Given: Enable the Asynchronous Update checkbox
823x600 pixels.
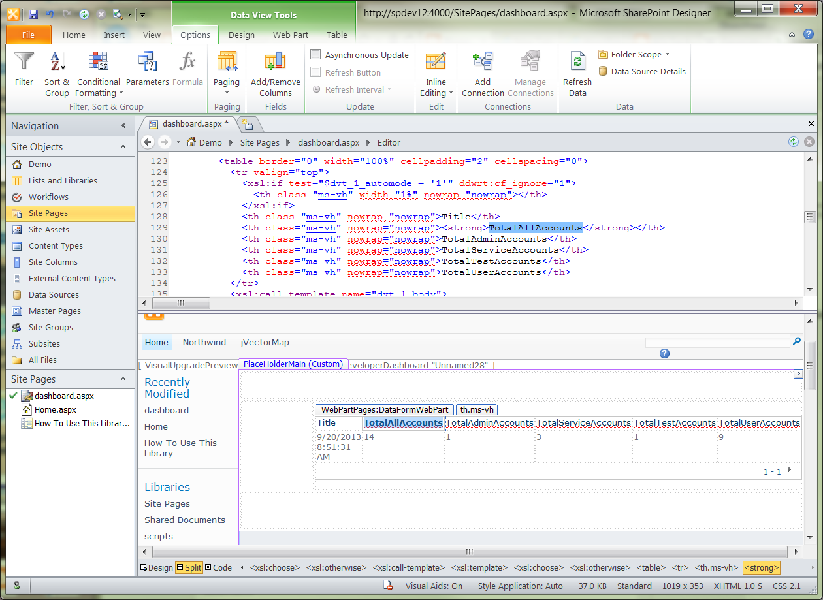Looking at the screenshot, I should 316,55.
